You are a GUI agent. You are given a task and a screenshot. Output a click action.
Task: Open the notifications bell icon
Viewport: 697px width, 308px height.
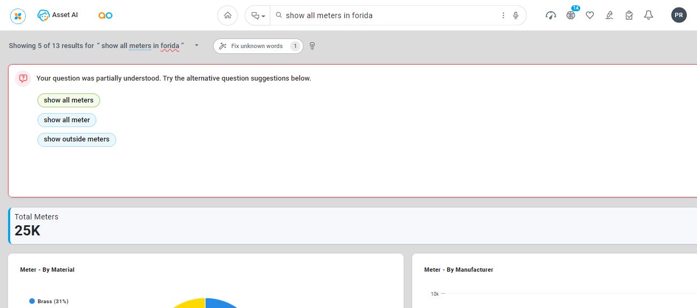pos(648,15)
